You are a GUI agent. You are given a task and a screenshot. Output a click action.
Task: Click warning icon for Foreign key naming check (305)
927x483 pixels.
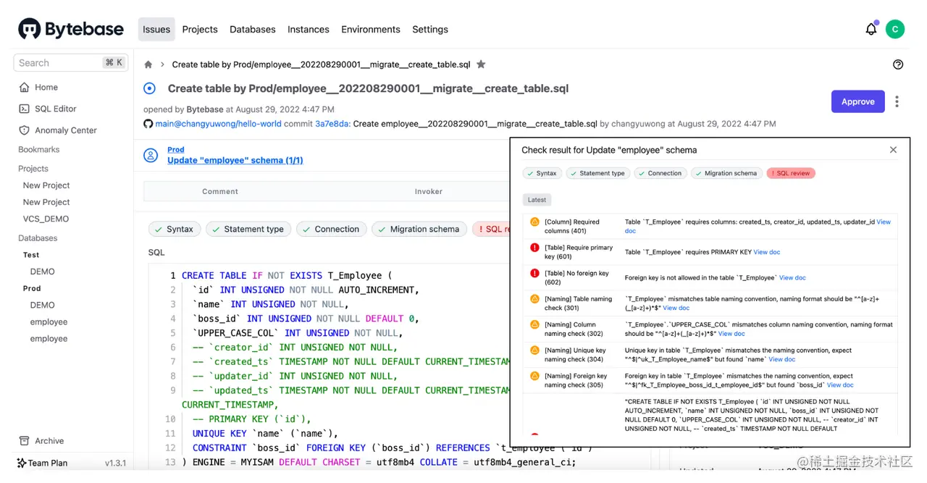click(x=534, y=376)
